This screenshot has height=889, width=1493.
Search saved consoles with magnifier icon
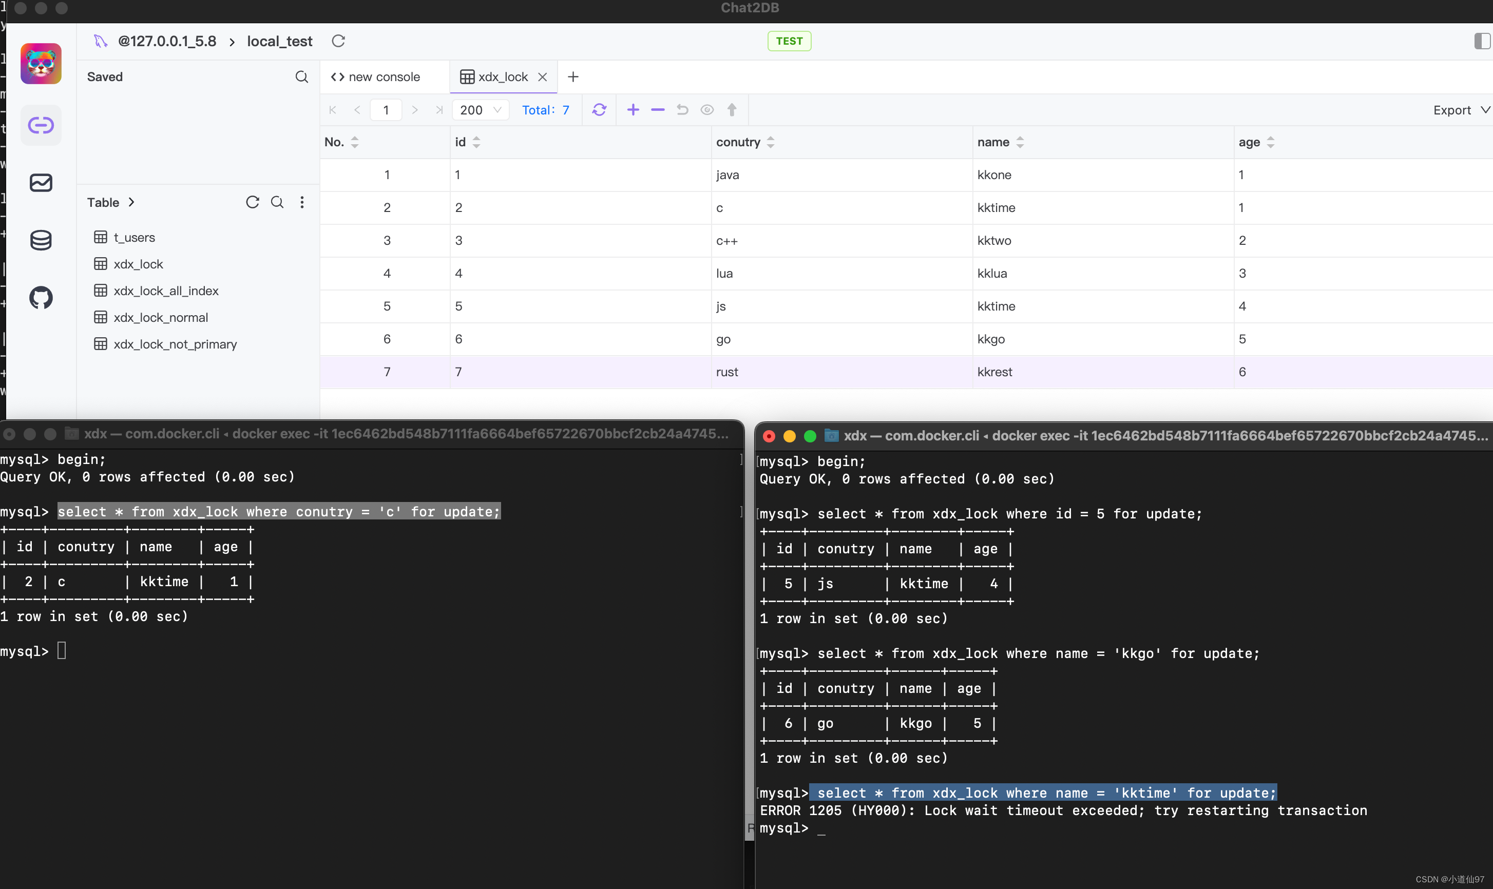point(301,76)
